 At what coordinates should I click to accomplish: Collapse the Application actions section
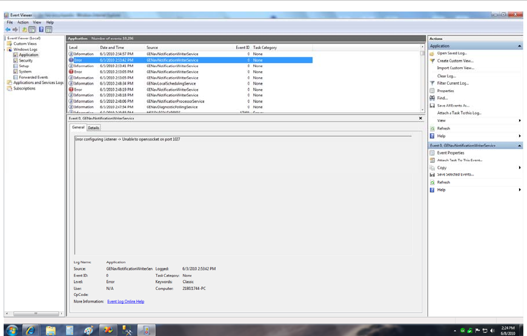pyautogui.click(x=519, y=46)
